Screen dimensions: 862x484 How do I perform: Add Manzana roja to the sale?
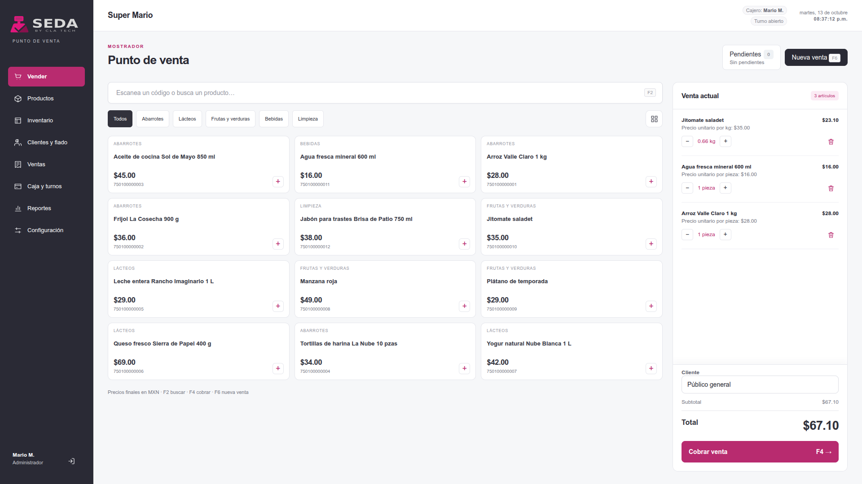tap(464, 306)
